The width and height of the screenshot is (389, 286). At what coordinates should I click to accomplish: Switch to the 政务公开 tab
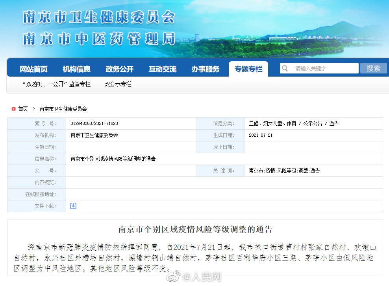point(119,69)
